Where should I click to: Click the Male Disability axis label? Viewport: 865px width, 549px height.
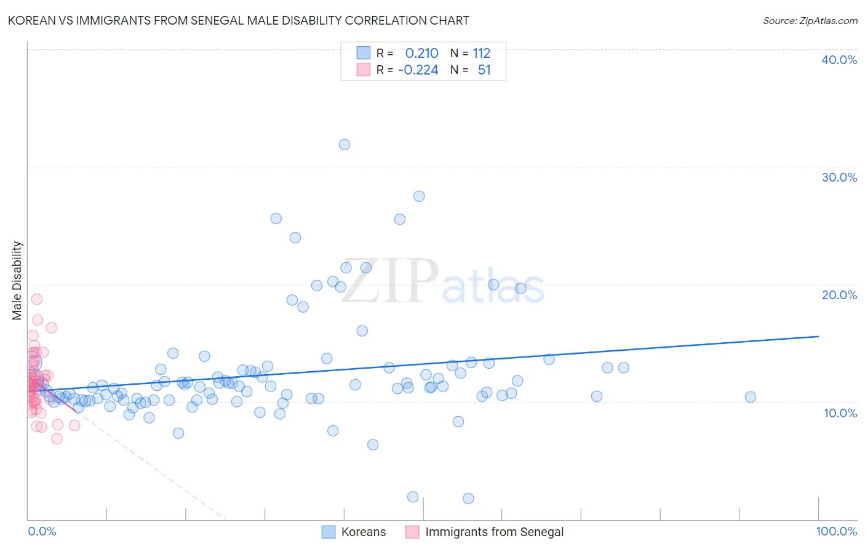[17, 280]
